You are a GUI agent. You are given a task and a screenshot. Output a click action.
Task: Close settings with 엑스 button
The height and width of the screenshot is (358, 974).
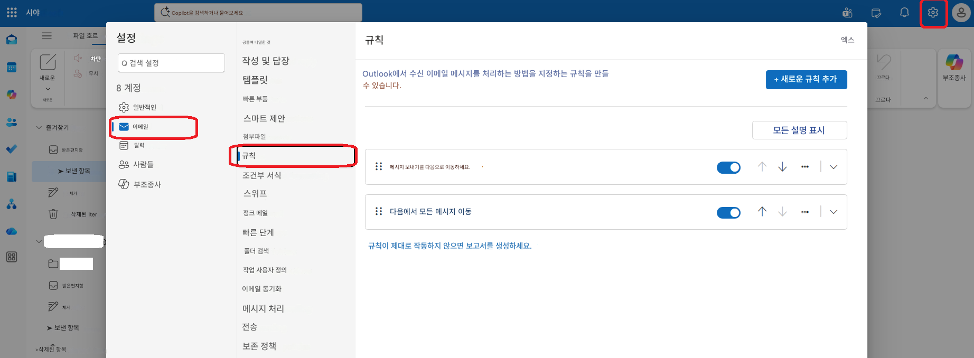847,40
